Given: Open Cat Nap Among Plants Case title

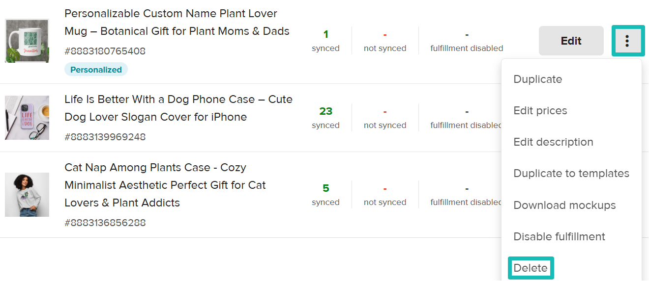Looking at the screenshot, I should tap(165, 185).
